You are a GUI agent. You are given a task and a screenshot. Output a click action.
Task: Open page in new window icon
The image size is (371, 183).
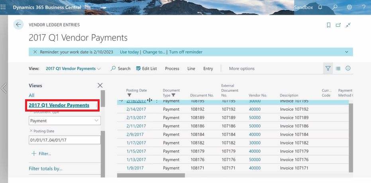pyautogui.click(x=338, y=25)
